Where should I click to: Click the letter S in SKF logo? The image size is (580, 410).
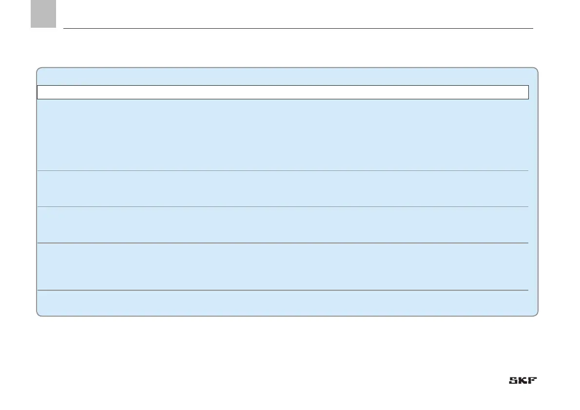coord(513,380)
